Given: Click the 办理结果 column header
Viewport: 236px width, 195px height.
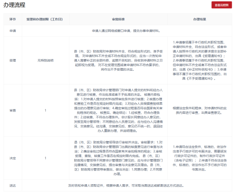Looking at the screenshot, I should point(200,19).
